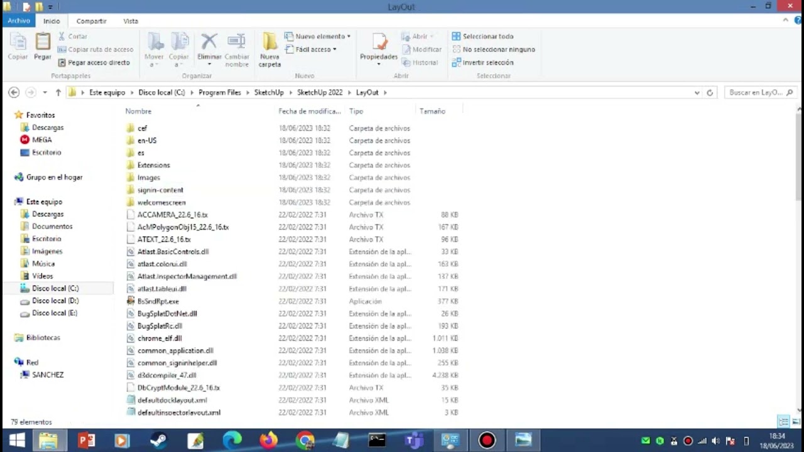The image size is (804, 452).
Task: Collapse the ribbon with the chevron
Action: [785, 20]
